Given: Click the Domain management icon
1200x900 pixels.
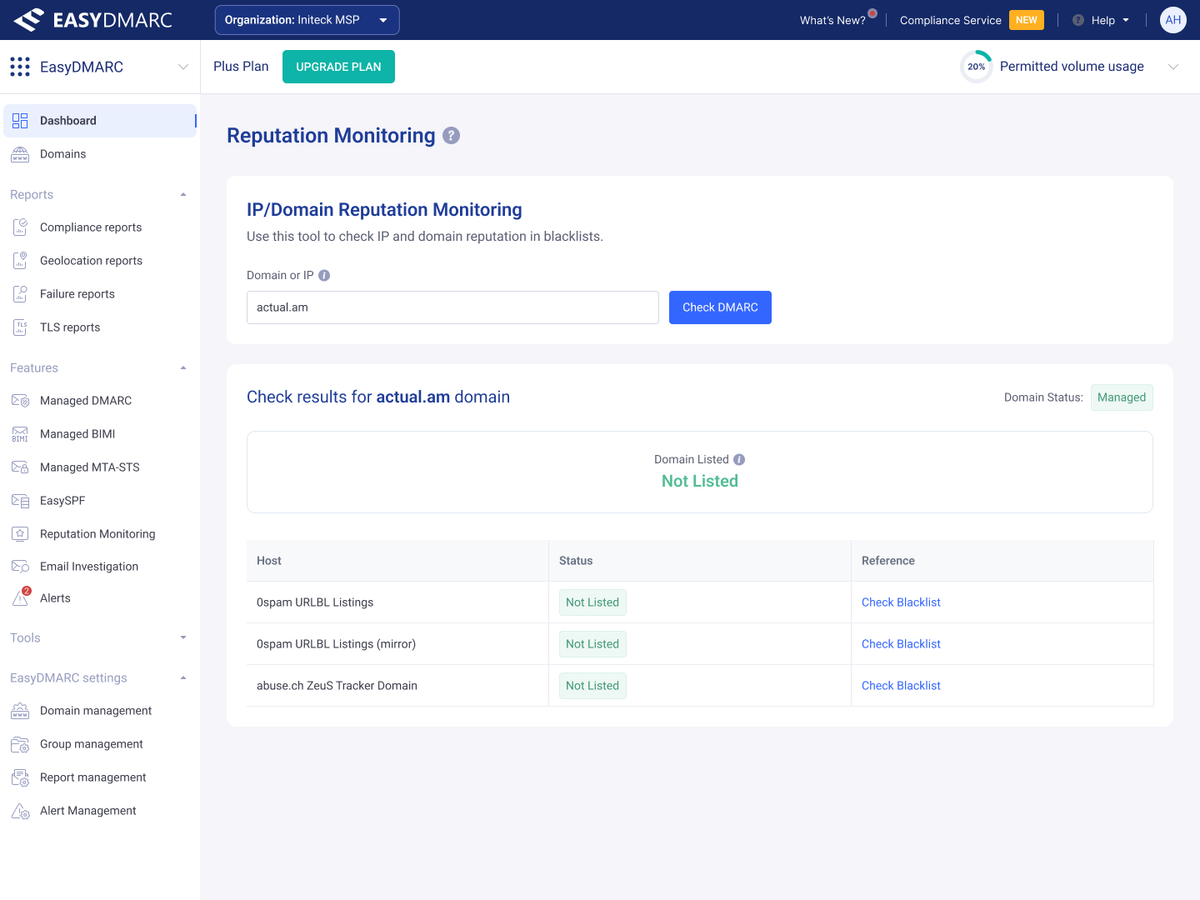Looking at the screenshot, I should 20,711.
